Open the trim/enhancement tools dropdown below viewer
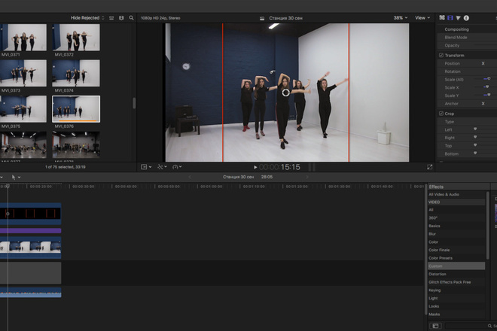The image size is (497, 331). tap(163, 167)
